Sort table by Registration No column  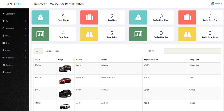coord(165,59)
